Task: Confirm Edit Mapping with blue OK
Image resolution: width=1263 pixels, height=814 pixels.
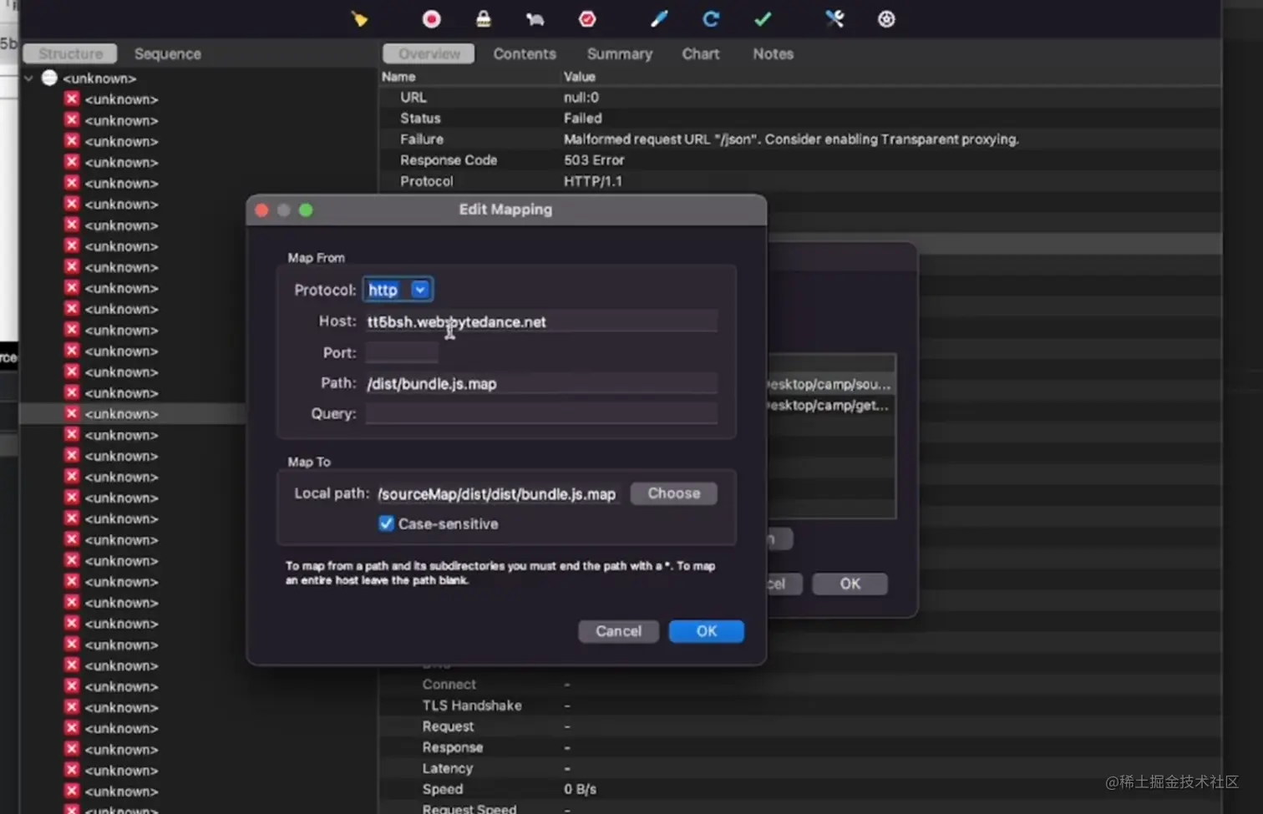Action: click(x=707, y=631)
